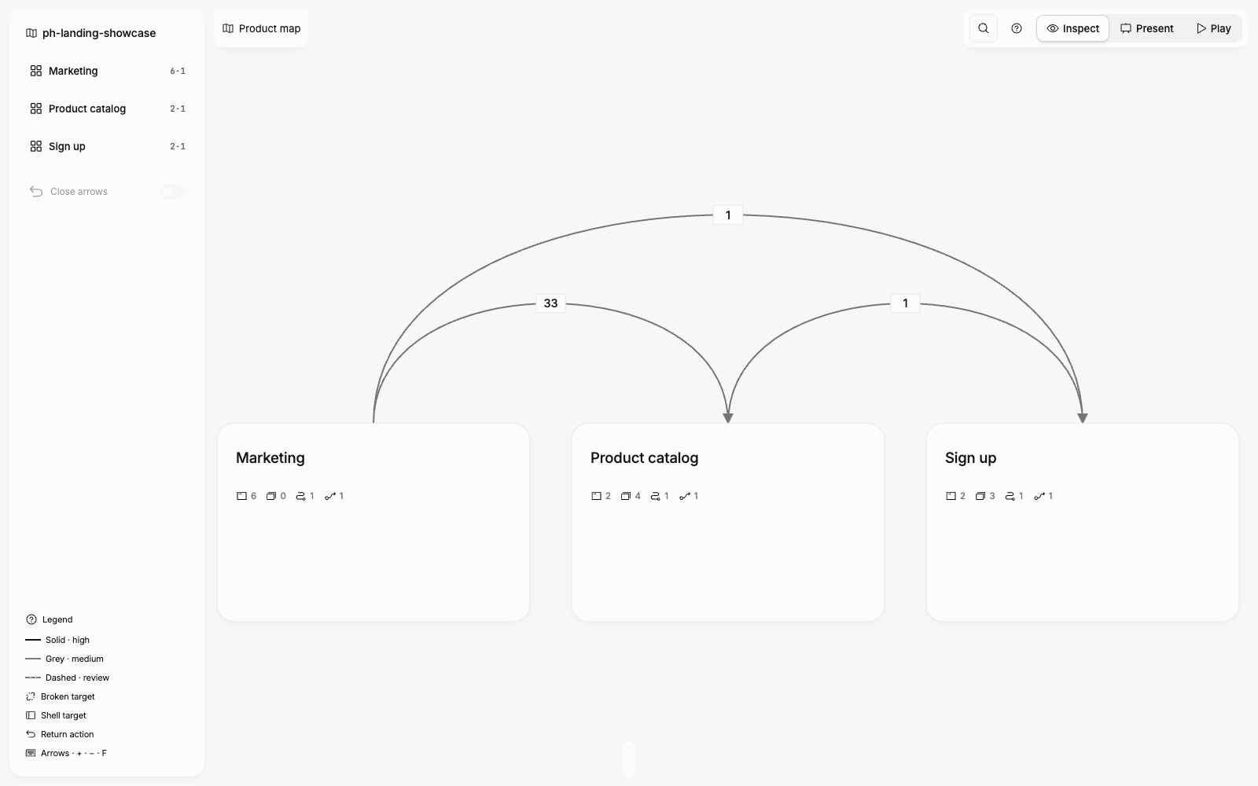Click the Product map breadcrumb button
The image size is (1258, 786).
[x=261, y=28]
